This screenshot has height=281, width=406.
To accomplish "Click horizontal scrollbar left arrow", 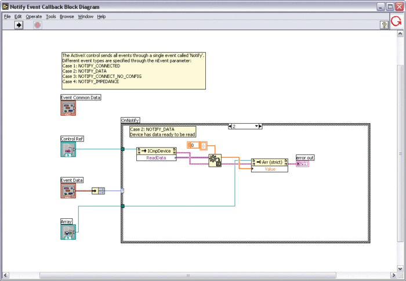I will [5, 275].
